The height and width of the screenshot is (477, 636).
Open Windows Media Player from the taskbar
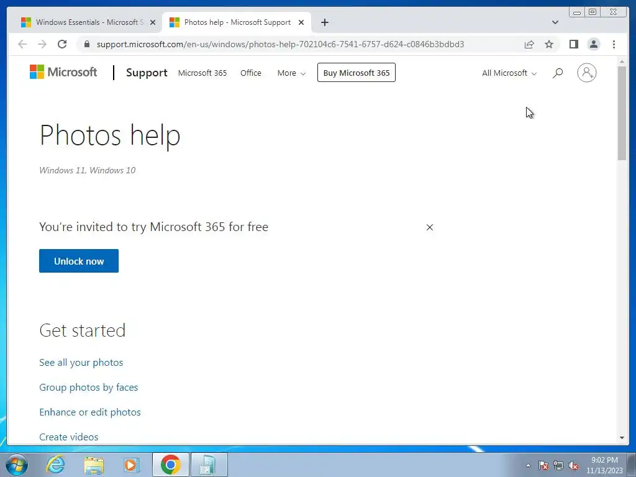tap(131, 465)
